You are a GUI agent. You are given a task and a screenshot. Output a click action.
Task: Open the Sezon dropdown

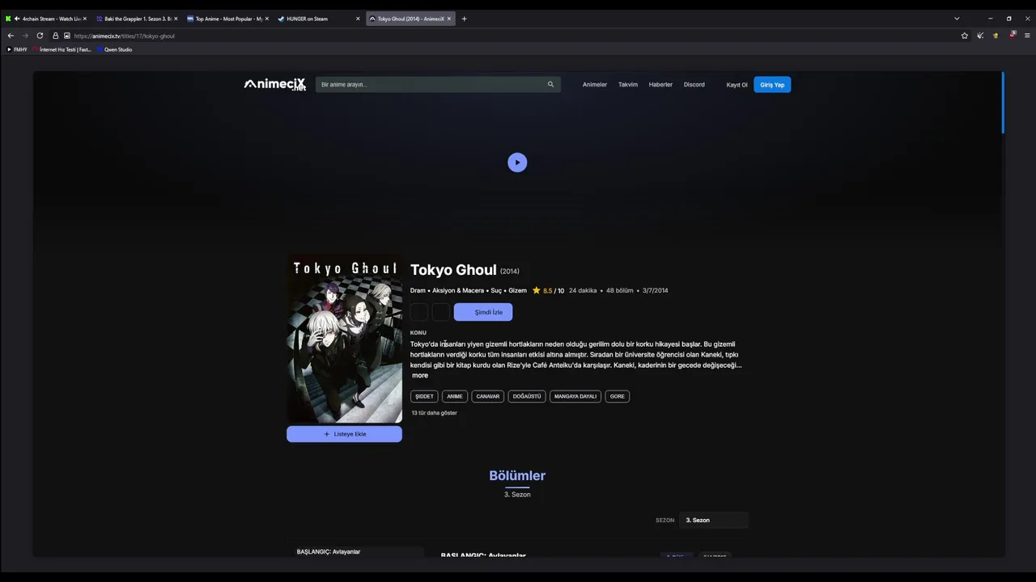pos(714,520)
